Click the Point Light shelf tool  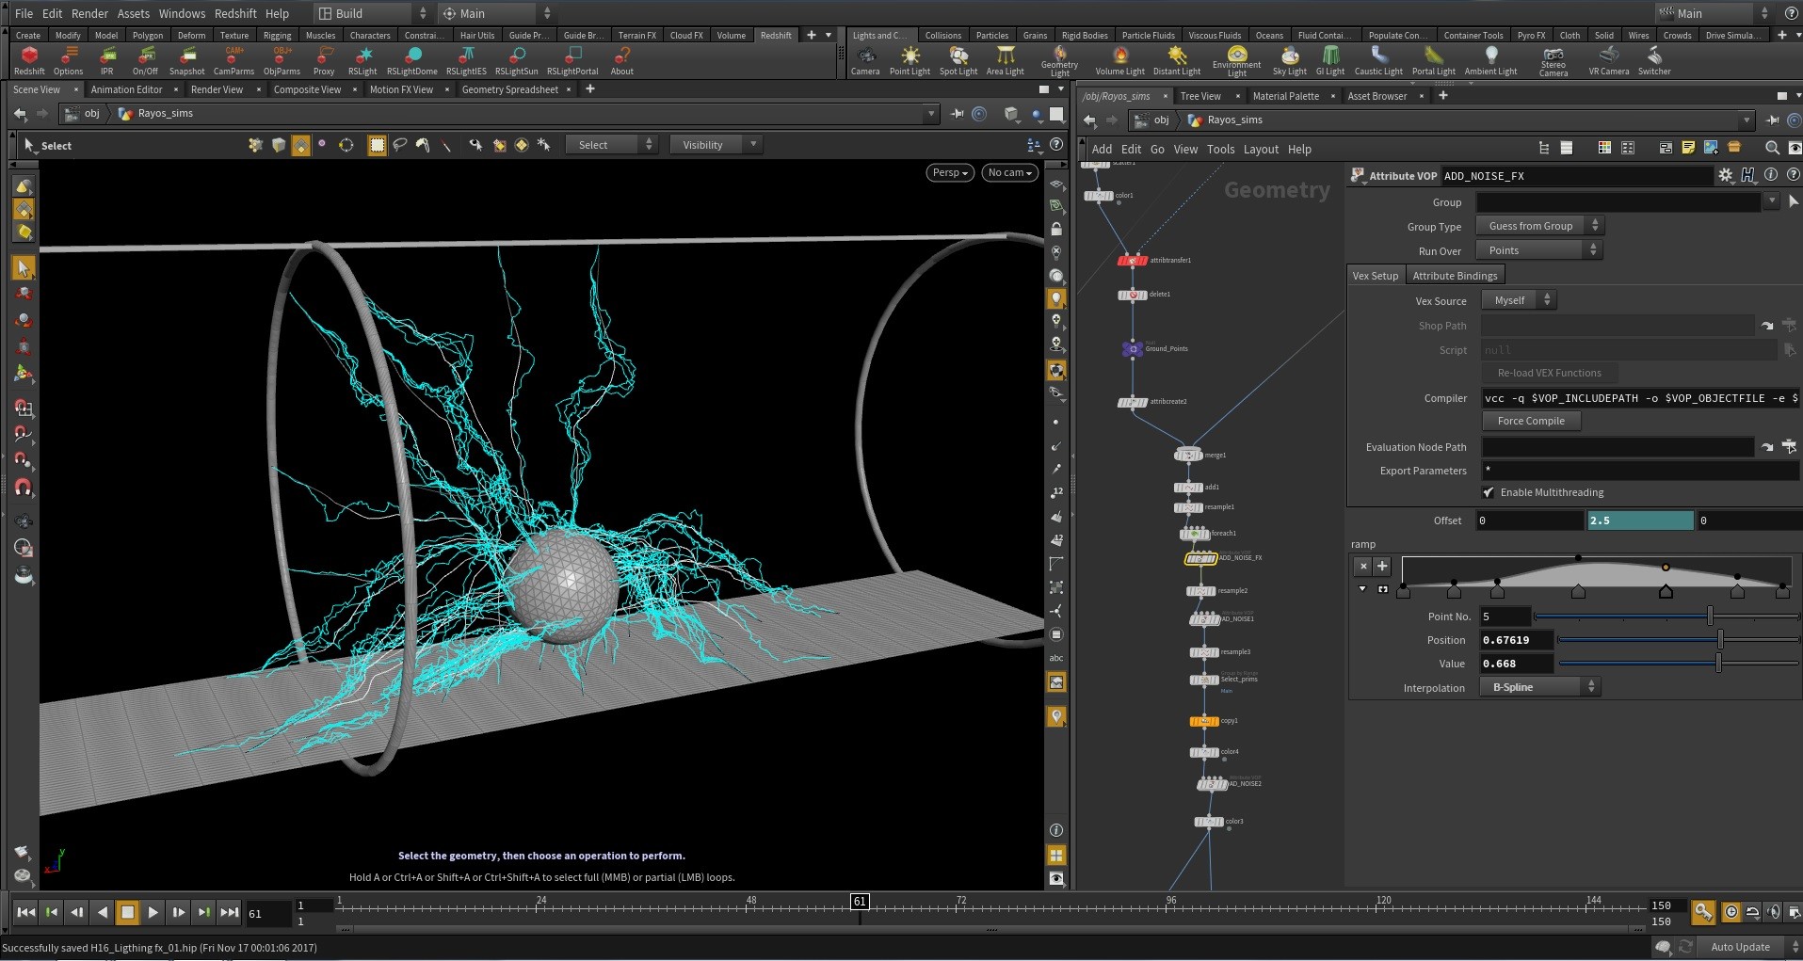[909, 56]
